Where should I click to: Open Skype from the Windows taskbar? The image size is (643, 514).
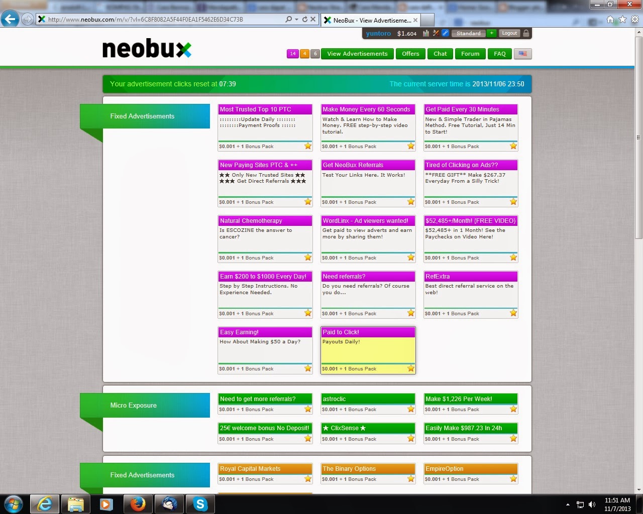(200, 504)
